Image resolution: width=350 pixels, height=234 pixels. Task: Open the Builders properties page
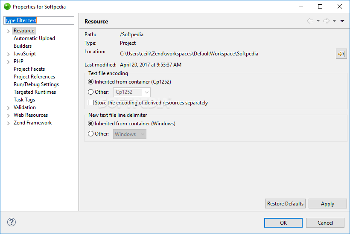click(x=23, y=46)
